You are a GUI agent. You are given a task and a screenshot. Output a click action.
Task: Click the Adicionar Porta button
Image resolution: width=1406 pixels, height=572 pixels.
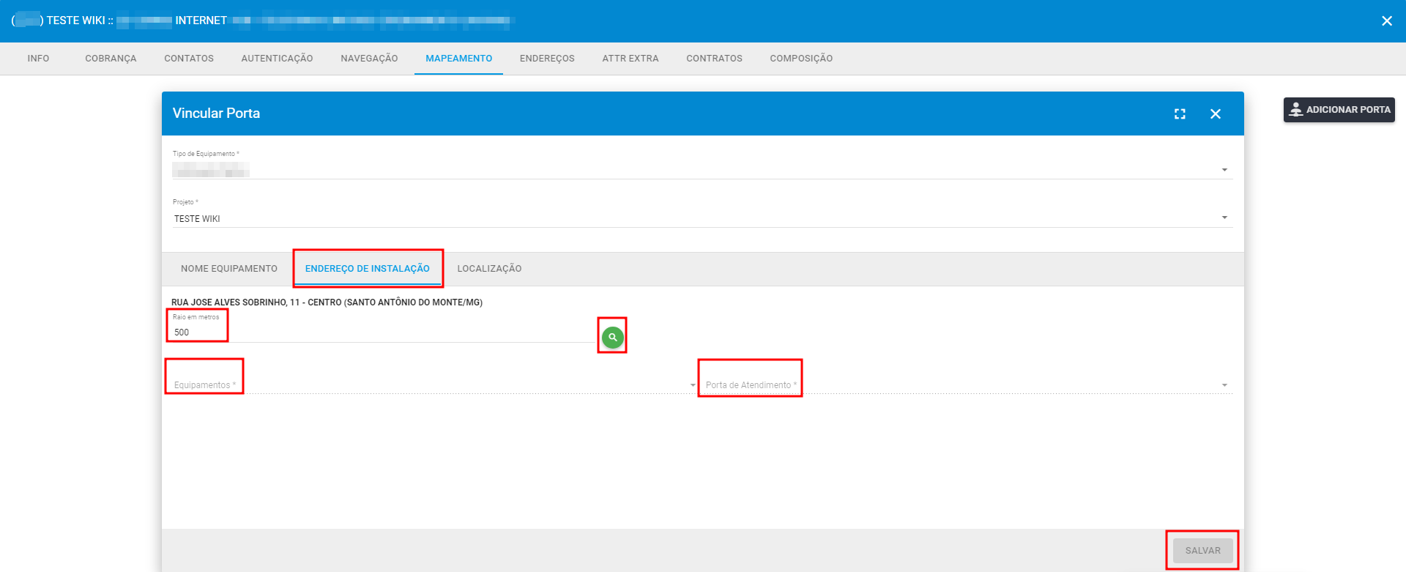(1339, 110)
